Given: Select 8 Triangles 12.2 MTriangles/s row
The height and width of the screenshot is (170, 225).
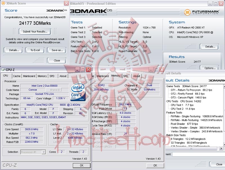Looking at the screenshot, I should (x=188, y=139).
